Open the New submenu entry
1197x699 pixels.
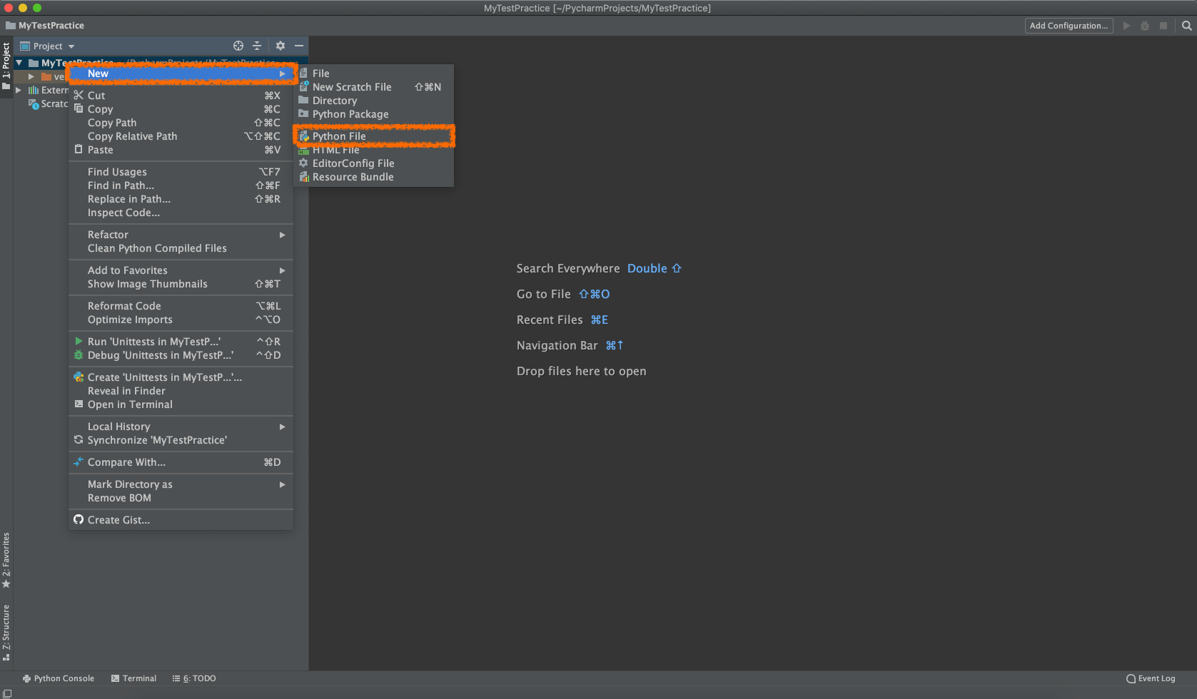tap(181, 73)
